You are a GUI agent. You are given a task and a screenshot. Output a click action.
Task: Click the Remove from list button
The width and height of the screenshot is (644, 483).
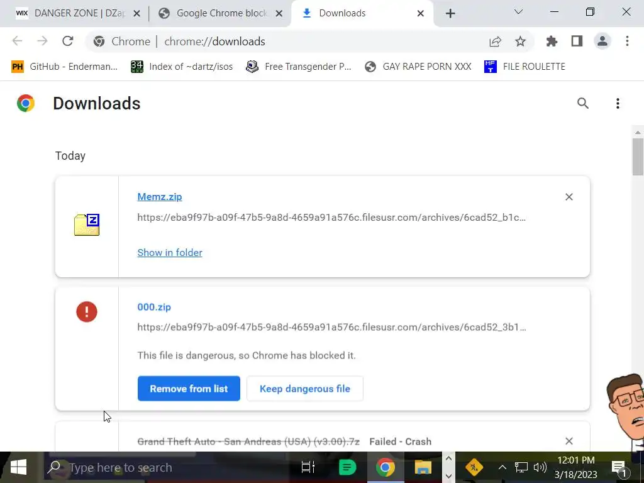pyautogui.click(x=189, y=389)
